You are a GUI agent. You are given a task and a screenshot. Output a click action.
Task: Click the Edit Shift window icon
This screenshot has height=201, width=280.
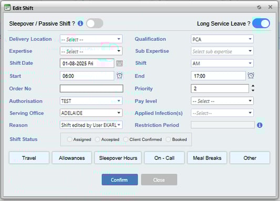(7, 8)
